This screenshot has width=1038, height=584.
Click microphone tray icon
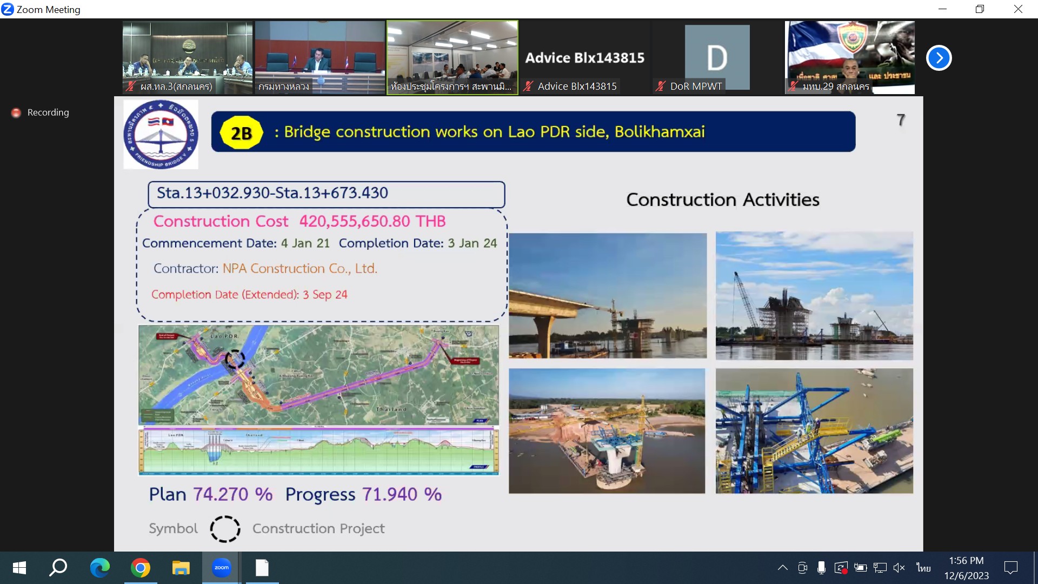(821, 568)
